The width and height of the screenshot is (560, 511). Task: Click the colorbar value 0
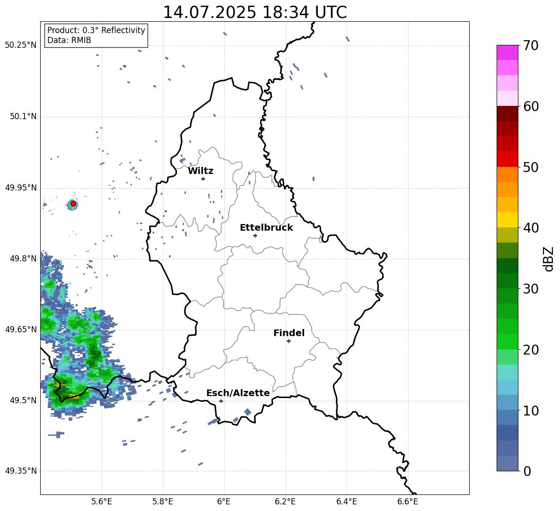527,471
